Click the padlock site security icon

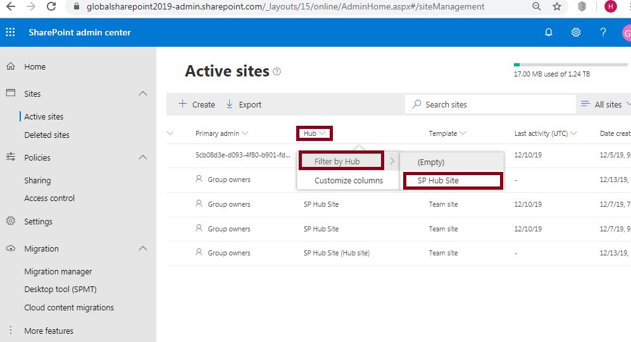(77, 6)
